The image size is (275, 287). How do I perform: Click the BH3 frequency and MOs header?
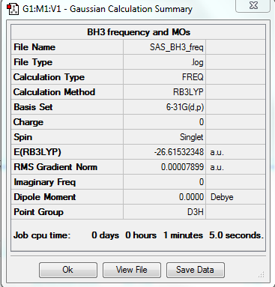pos(139,32)
